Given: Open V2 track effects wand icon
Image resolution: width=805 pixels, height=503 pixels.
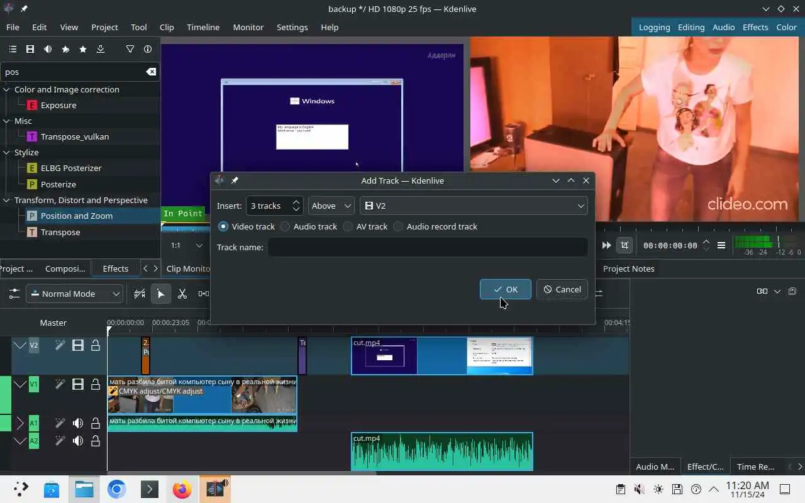Looking at the screenshot, I should click(x=60, y=345).
